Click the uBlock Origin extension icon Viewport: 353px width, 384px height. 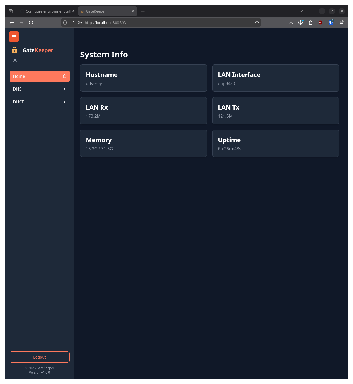pos(320,22)
